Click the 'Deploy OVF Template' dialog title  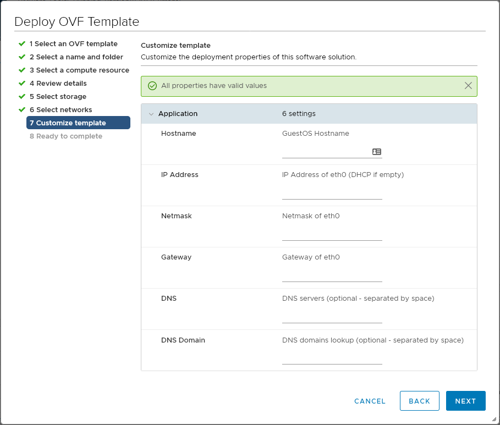77,21
